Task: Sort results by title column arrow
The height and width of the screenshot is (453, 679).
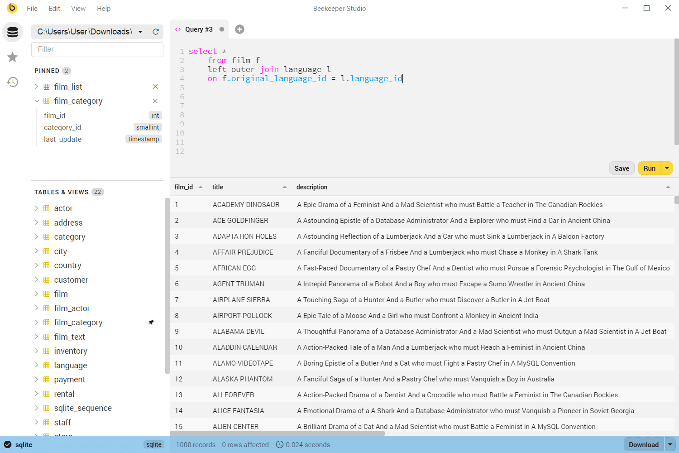Action: click(285, 187)
